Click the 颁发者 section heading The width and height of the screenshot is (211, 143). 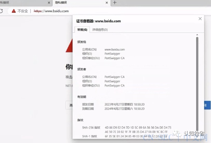[82, 69]
